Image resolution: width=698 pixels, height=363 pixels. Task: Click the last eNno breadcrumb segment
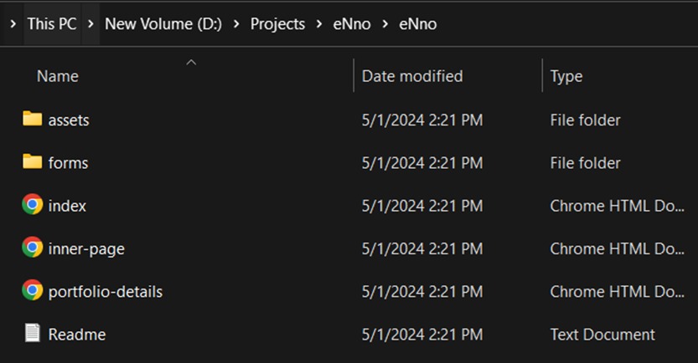pos(417,23)
